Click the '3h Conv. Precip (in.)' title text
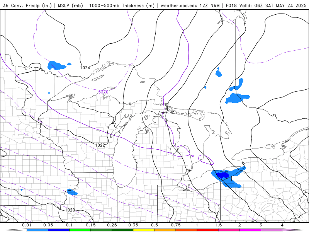 click(x=27, y=5)
